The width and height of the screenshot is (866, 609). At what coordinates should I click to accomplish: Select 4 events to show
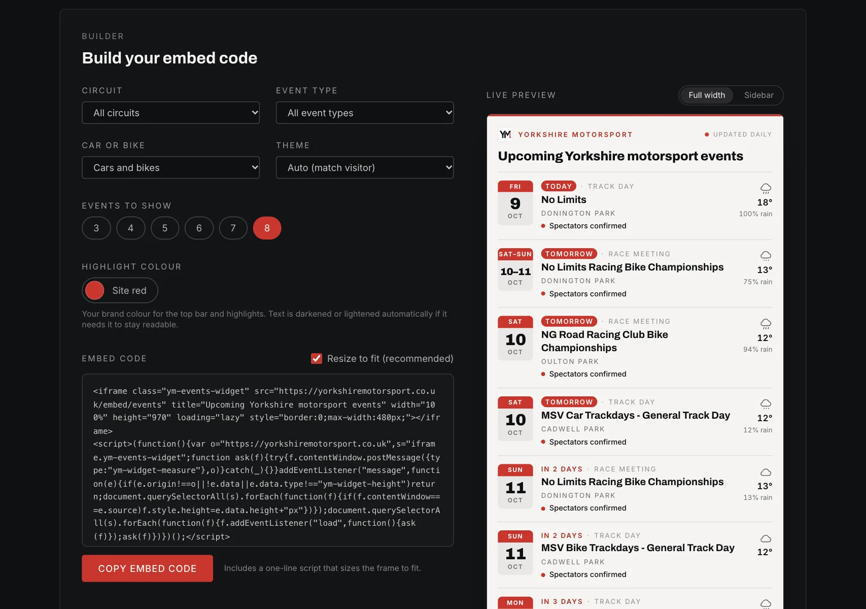[130, 228]
